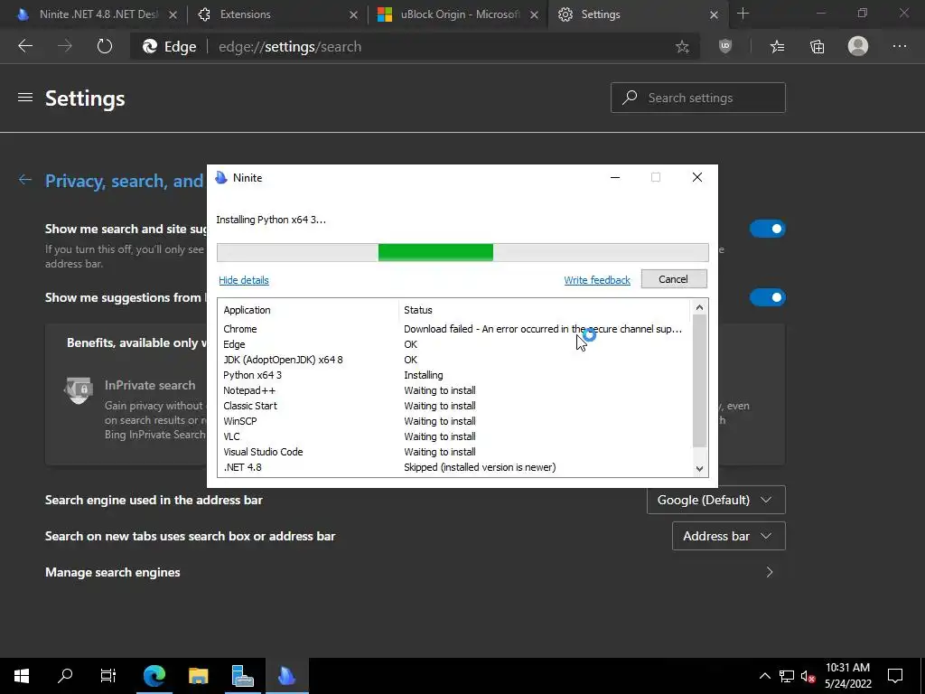Open the Collections icon in toolbar
Image resolution: width=925 pixels, height=694 pixels.
(x=817, y=47)
